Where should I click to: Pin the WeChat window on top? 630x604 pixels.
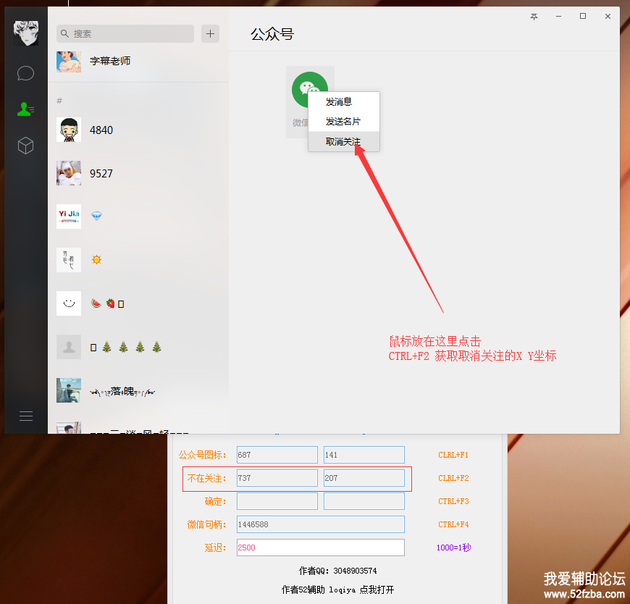coord(534,17)
